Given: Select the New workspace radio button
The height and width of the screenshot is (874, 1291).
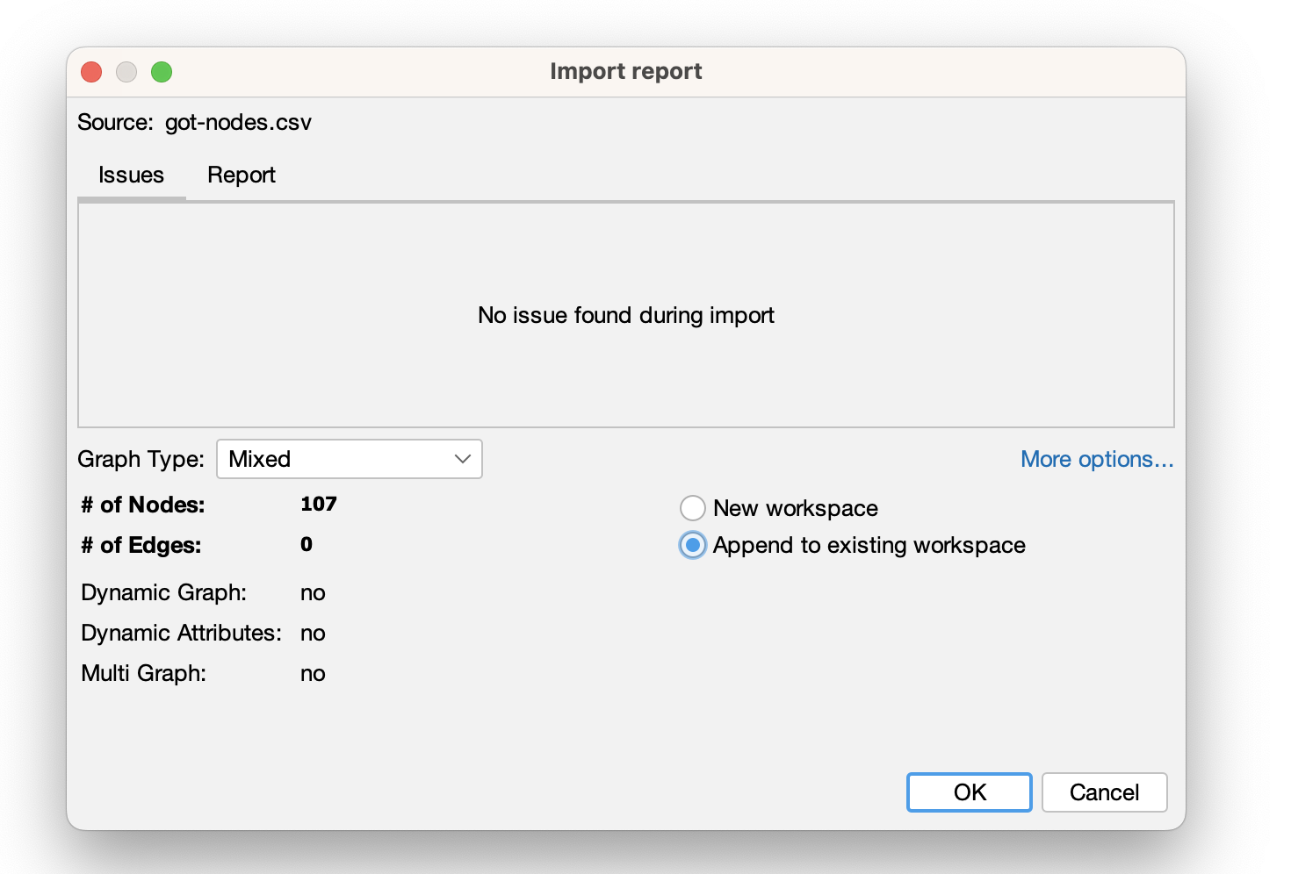Looking at the screenshot, I should 693,508.
